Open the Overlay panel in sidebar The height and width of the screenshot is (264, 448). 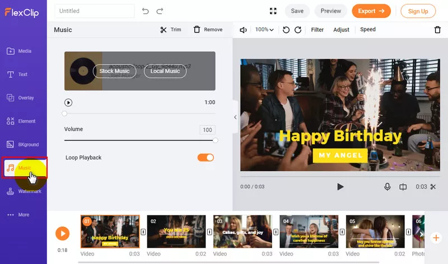pyautogui.click(x=20, y=98)
